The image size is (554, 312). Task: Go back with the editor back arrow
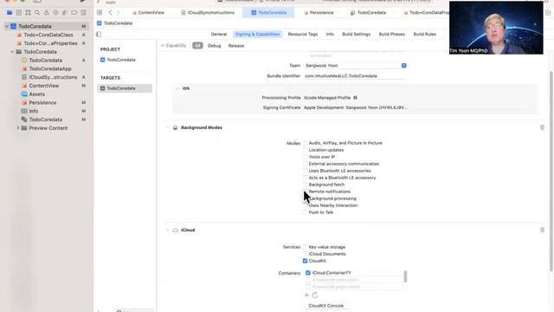point(110,13)
